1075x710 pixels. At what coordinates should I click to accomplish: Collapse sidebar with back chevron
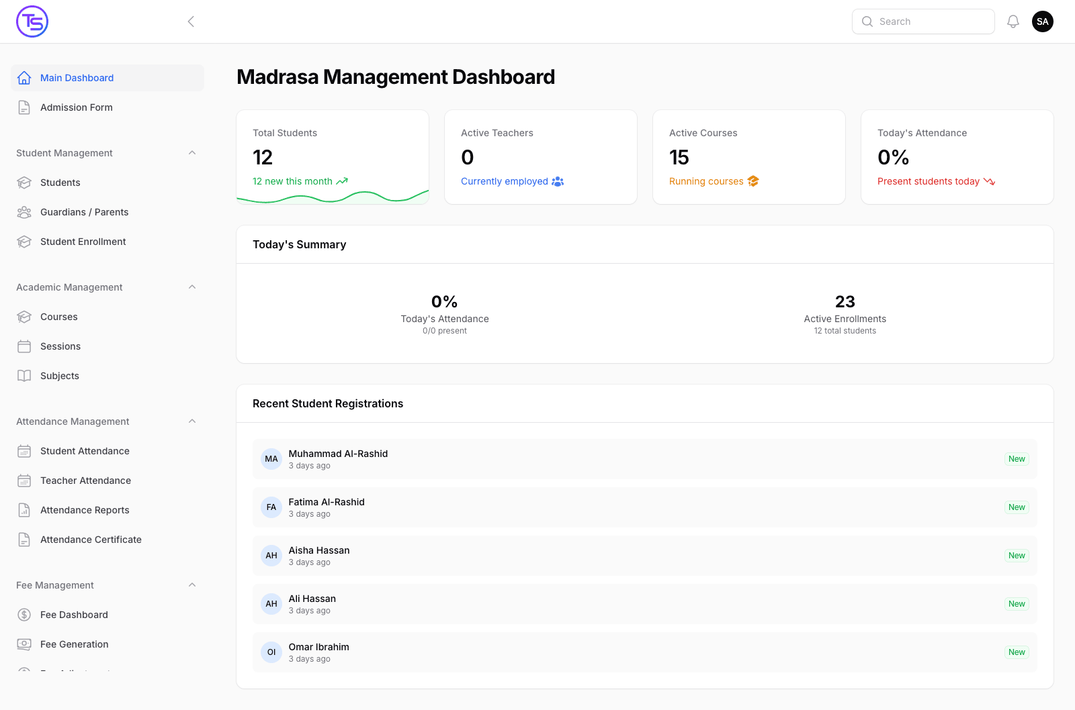point(191,21)
